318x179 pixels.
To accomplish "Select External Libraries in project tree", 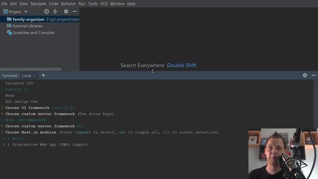I will 28,26.
